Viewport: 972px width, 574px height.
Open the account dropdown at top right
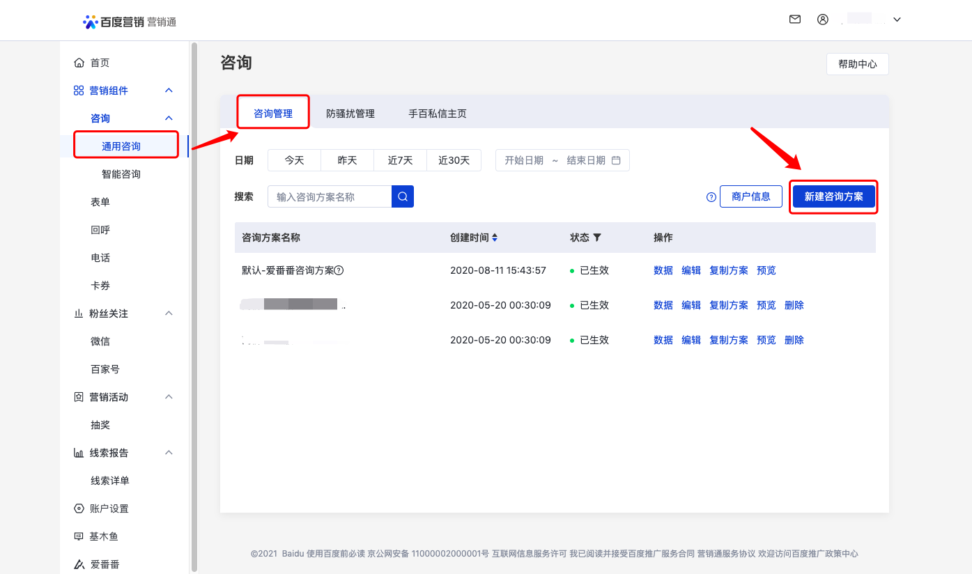896,19
